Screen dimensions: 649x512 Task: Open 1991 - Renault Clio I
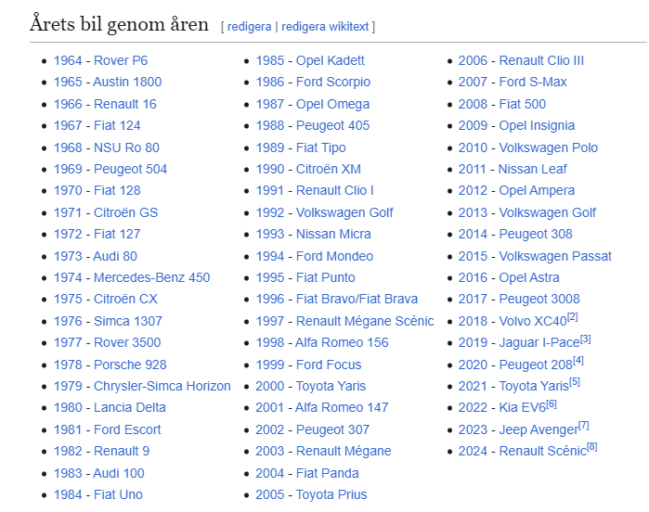pyautogui.click(x=315, y=190)
